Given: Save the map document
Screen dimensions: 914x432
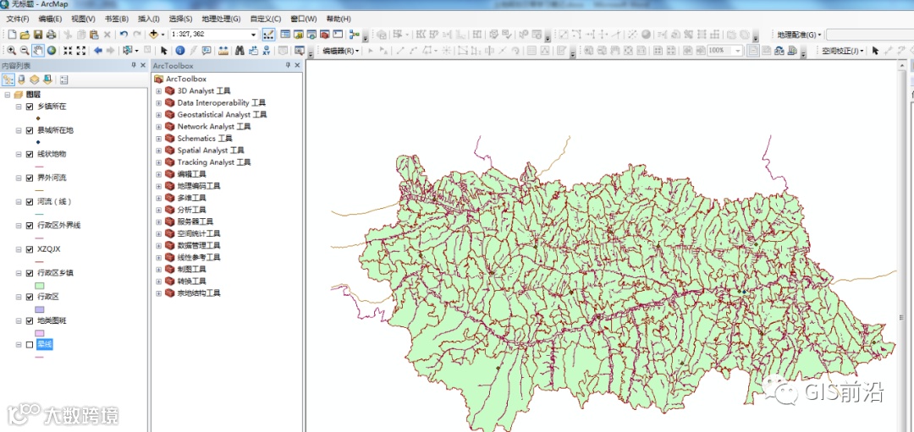Looking at the screenshot, I should [x=38, y=35].
